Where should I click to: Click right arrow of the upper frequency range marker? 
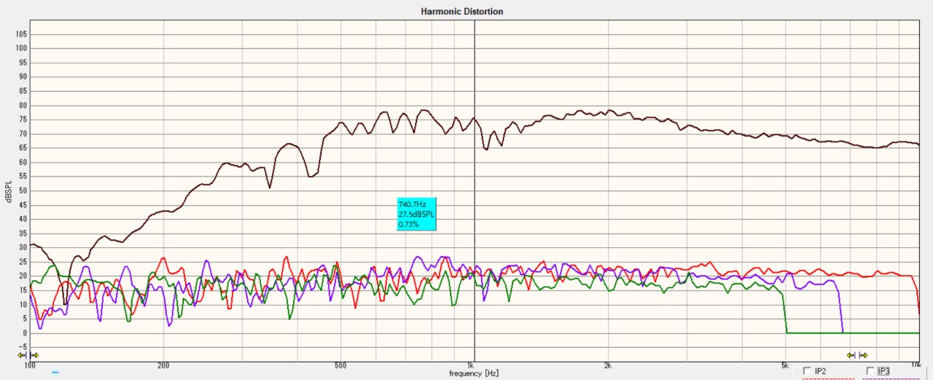tap(863, 355)
